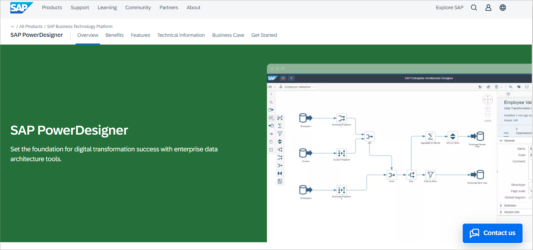Open the user account profile icon
Viewport: 533px width, 250px height.
(488, 8)
